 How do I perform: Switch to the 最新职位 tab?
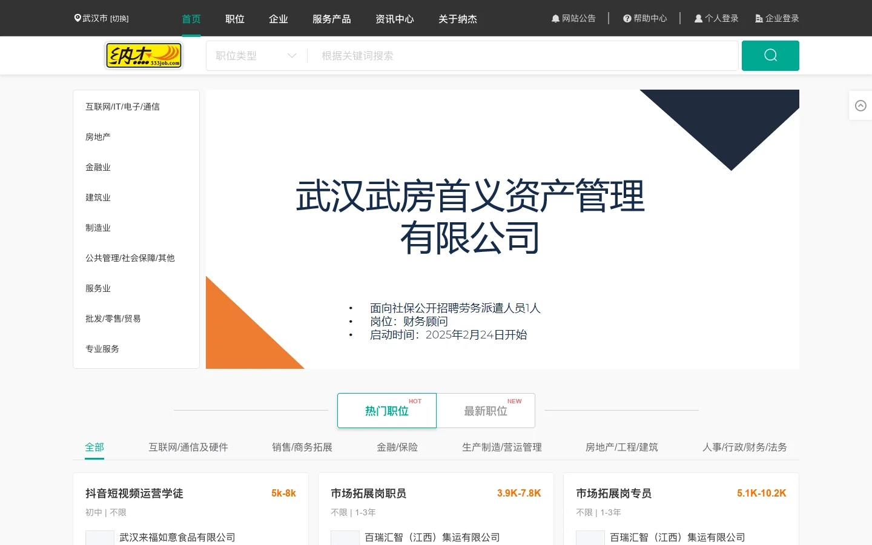tap(486, 411)
